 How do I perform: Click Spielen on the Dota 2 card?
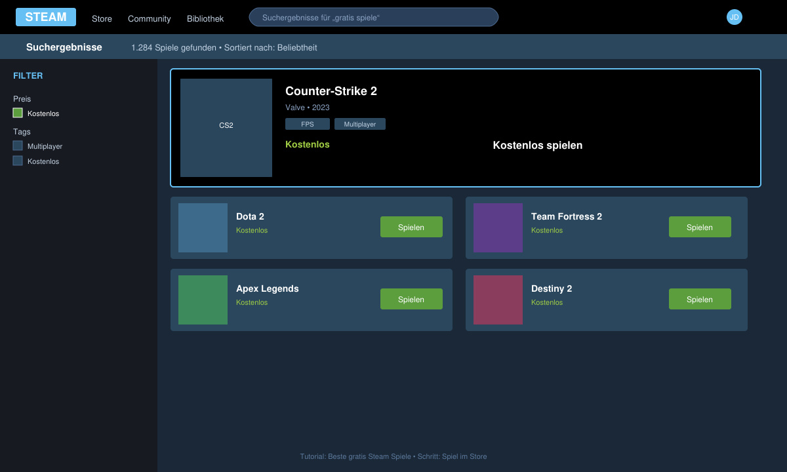[x=411, y=227]
